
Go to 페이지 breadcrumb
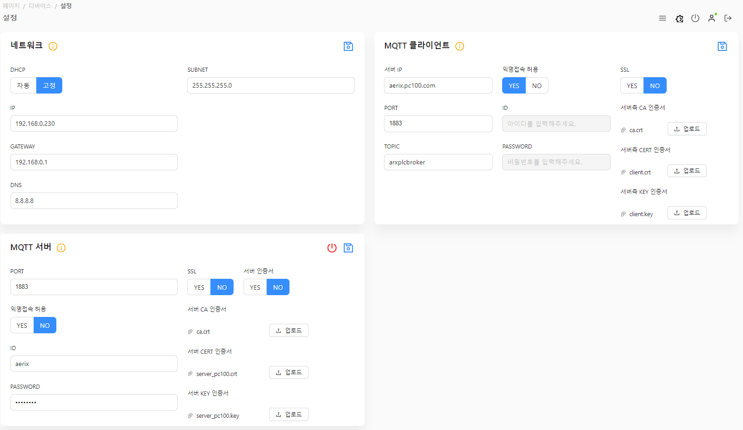click(x=11, y=6)
